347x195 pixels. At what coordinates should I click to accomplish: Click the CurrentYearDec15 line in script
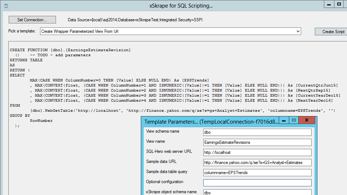click(185, 96)
